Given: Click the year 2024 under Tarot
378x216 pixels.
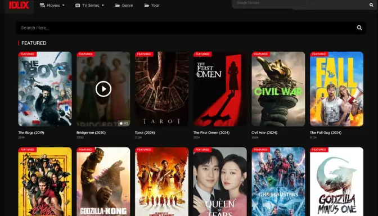Looking at the screenshot, I should click(x=138, y=138).
